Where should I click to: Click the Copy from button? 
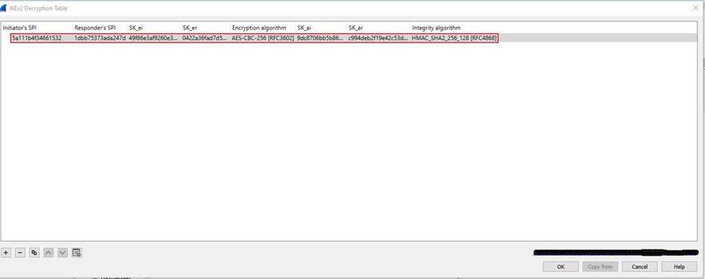(x=601, y=267)
